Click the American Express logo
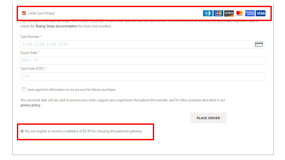The width and height of the screenshot is (285, 160). coord(250,13)
